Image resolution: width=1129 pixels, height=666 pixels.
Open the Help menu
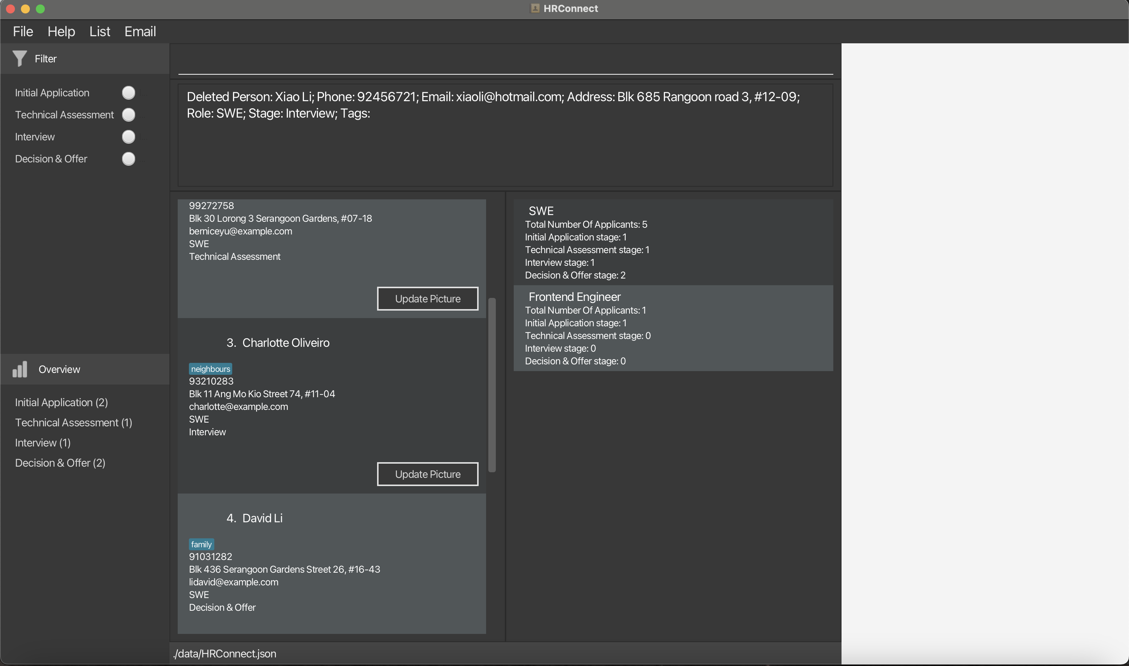tap(61, 31)
